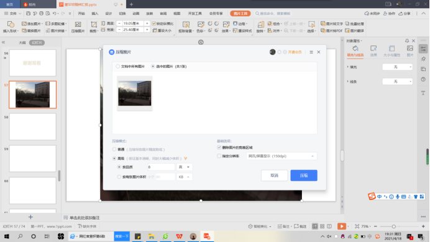Expand the 多图轮播 dropdown
This screenshot has height=242, width=430.
pos(66,24)
